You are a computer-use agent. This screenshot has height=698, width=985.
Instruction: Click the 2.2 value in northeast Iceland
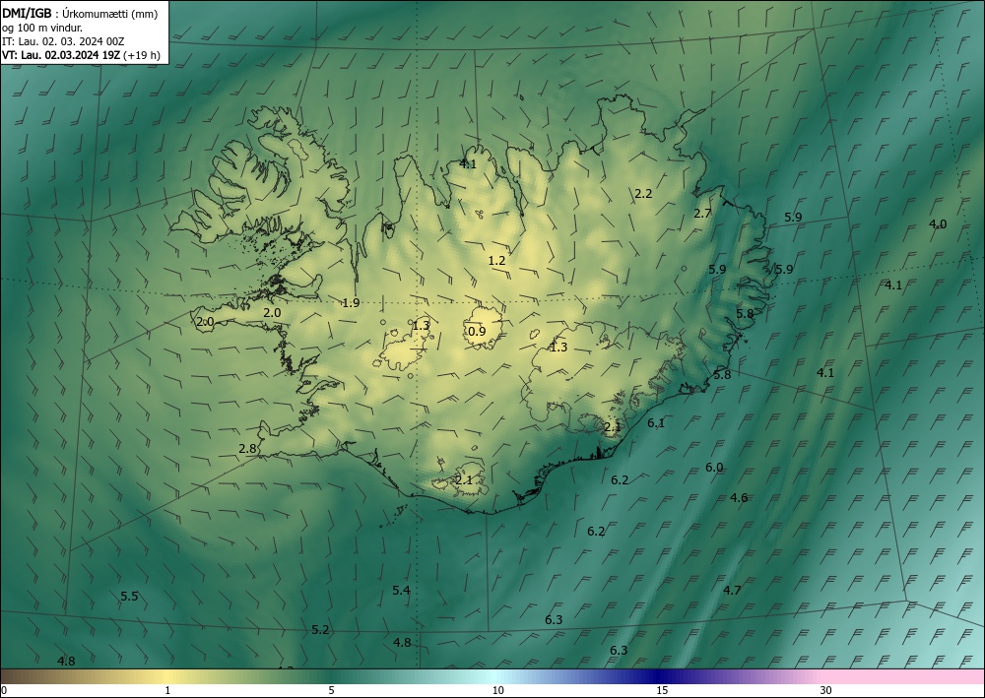643,194
